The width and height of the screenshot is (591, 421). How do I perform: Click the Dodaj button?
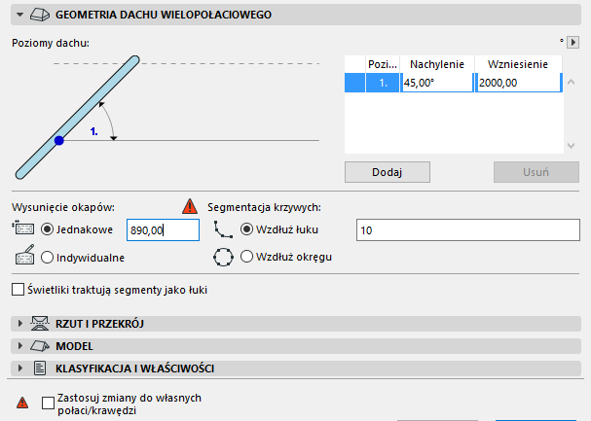tap(388, 172)
